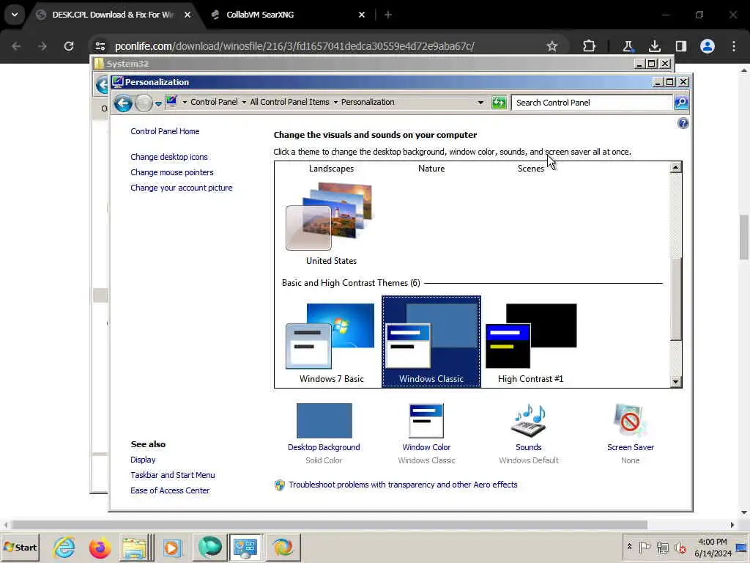The width and height of the screenshot is (750, 563).
Task: Click Control Panel in the breadcrumb
Action: [x=214, y=102]
